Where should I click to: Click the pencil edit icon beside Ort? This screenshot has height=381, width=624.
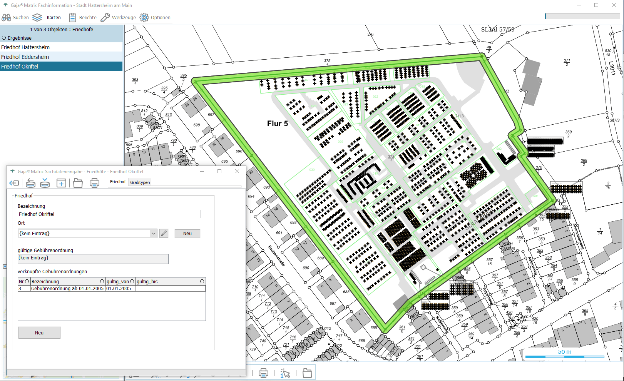[x=164, y=234]
